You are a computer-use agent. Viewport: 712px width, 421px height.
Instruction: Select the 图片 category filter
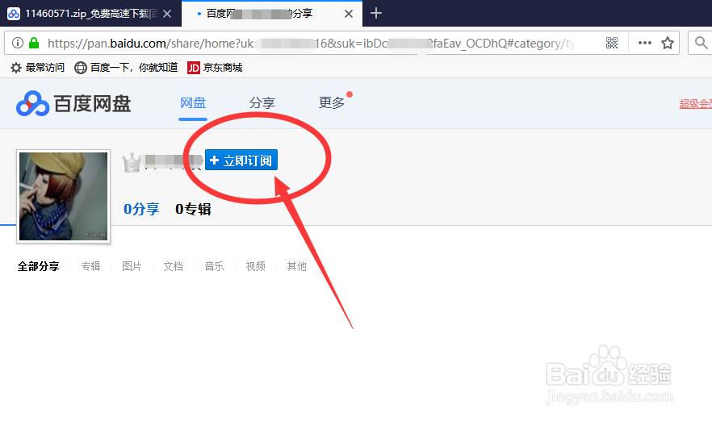tap(132, 266)
